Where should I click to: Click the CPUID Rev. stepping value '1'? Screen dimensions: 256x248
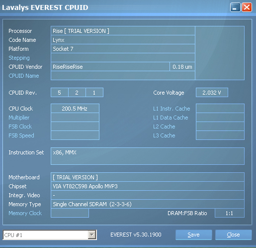point(94,93)
